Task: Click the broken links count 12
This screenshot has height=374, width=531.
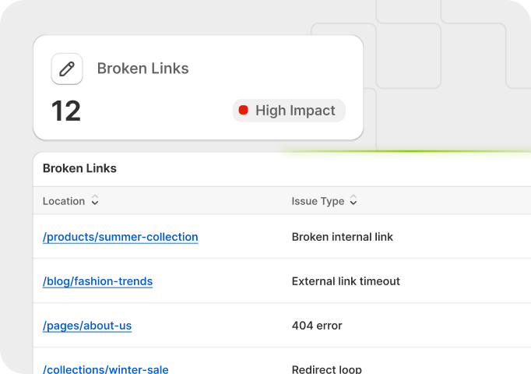Action: click(x=66, y=111)
